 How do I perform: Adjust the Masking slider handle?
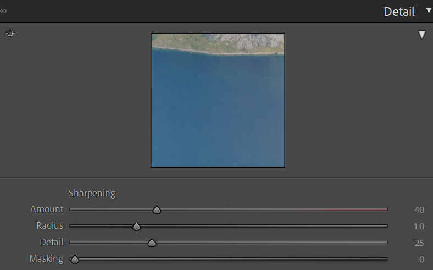pos(75,260)
